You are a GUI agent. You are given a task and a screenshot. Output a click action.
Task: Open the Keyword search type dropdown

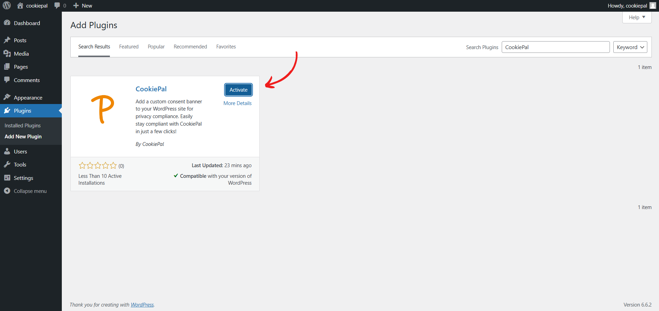(x=630, y=47)
